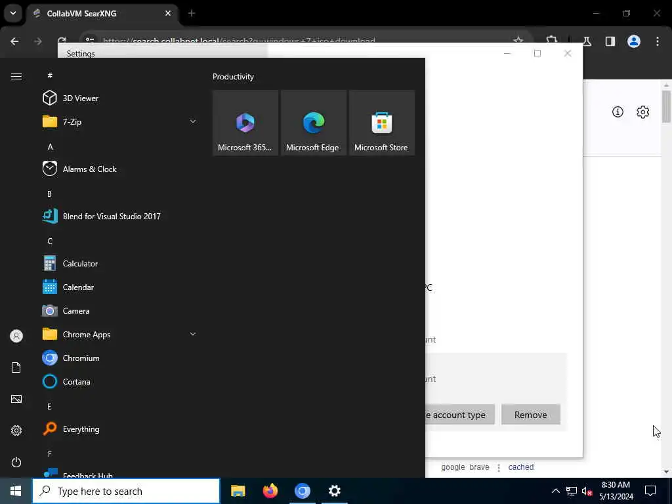Select the letter E section header
672x504 pixels.
[49, 406]
